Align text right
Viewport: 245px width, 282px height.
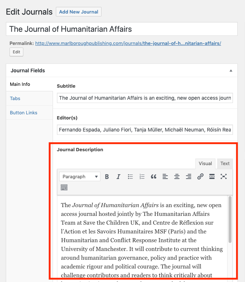[188, 176]
